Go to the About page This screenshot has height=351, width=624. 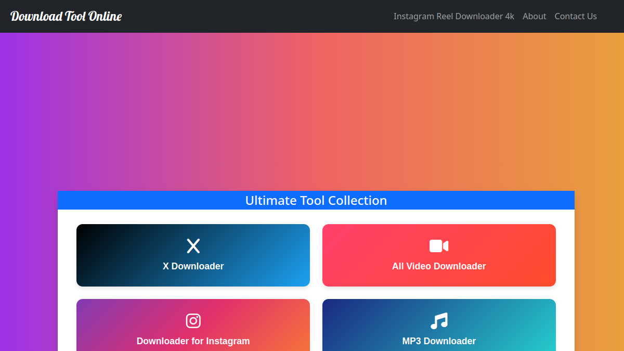pos(535,16)
